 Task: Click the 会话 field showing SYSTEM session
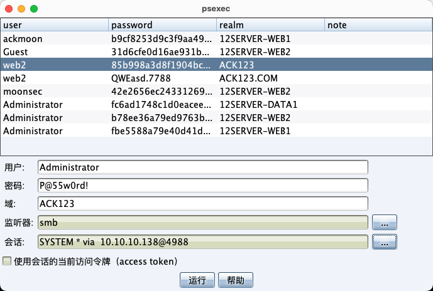[x=203, y=241]
